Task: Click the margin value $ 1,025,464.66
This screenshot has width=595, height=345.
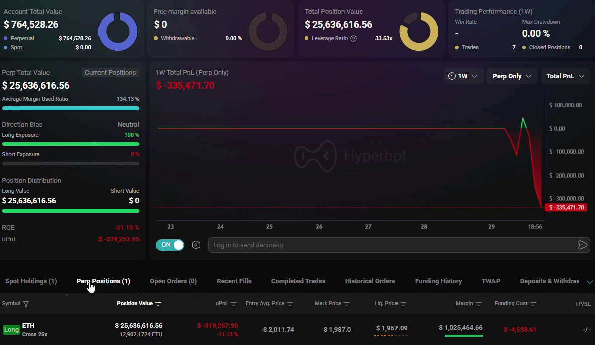Action: pos(461,327)
